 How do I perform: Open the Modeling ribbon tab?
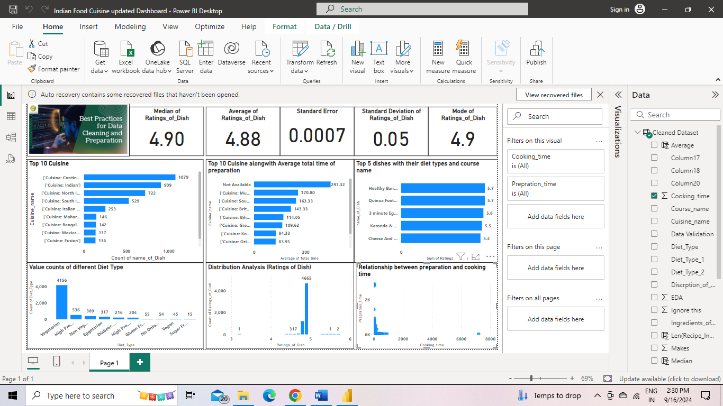(x=130, y=26)
